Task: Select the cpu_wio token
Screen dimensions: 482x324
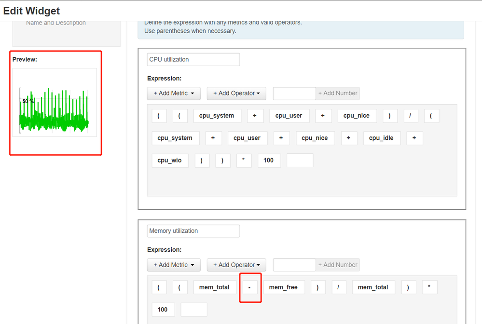Action: tap(170, 160)
